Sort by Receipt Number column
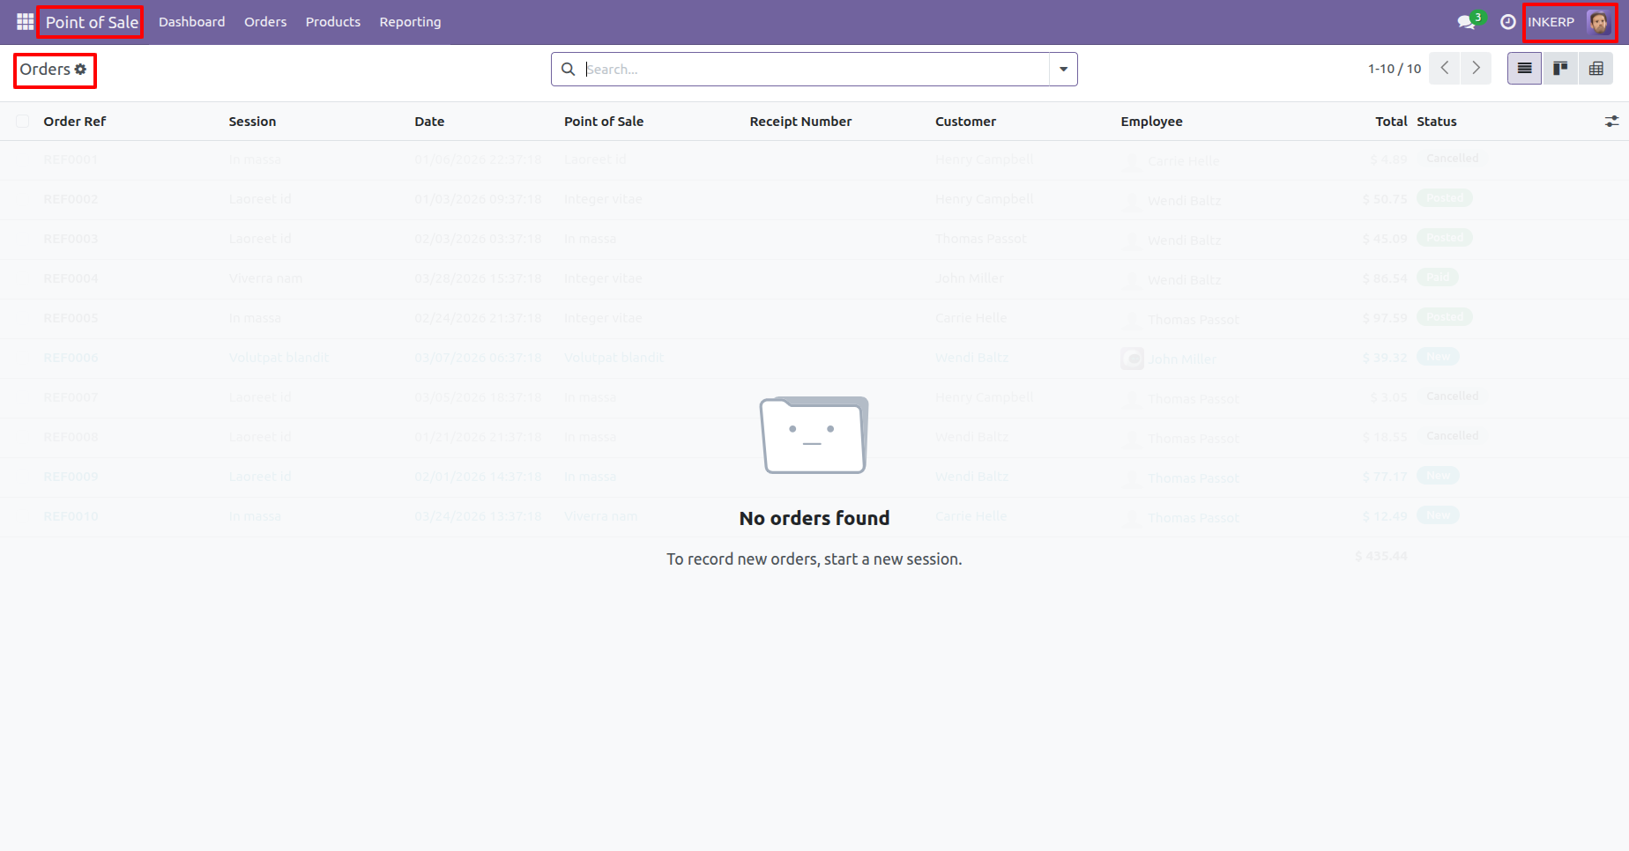Viewport: 1629px width, 851px height. (x=800, y=122)
